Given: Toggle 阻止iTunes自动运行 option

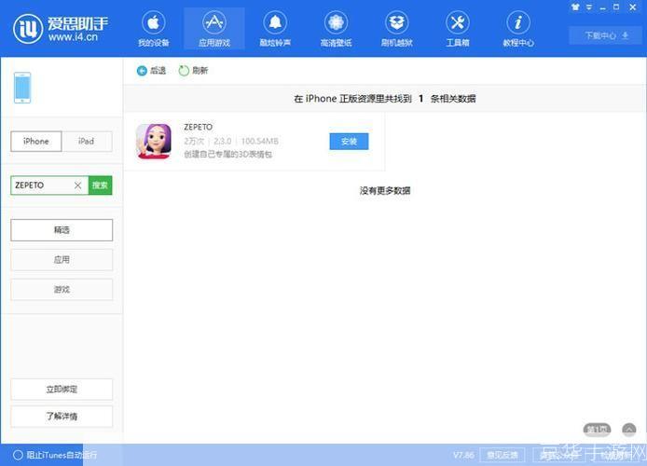Looking at the screenshot, I should 55,455.
